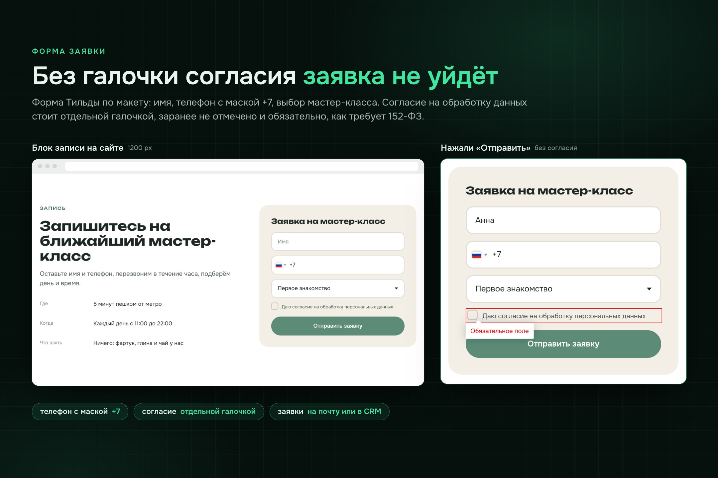Image resolution: width=718 pixels, height=478 pixels.
Task: Open the small form's «Первое знакомство» dropdown
Action: [x=338, y=288]
